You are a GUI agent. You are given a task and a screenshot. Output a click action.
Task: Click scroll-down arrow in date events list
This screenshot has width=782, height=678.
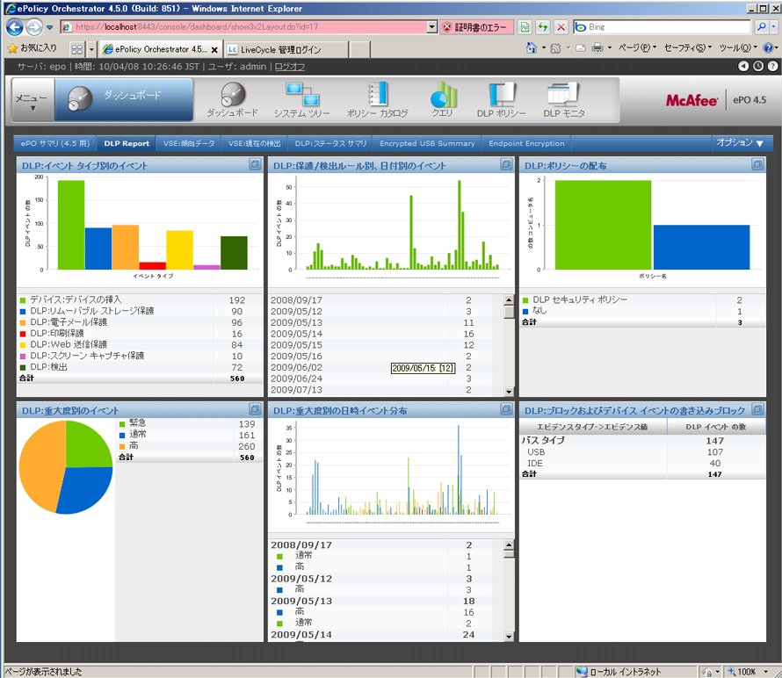pyautogui.click(x=508, y=392)
